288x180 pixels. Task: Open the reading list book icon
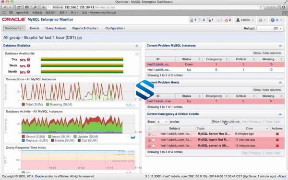click(4, 12)
